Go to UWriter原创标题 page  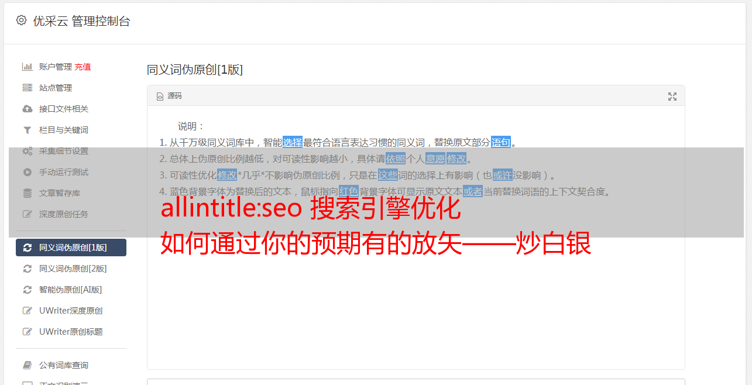71,332
